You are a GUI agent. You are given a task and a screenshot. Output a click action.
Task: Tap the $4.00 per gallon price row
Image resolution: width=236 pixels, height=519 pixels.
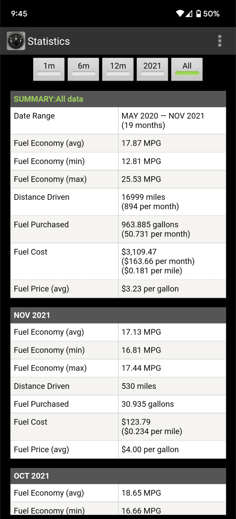tap(118, 449)
